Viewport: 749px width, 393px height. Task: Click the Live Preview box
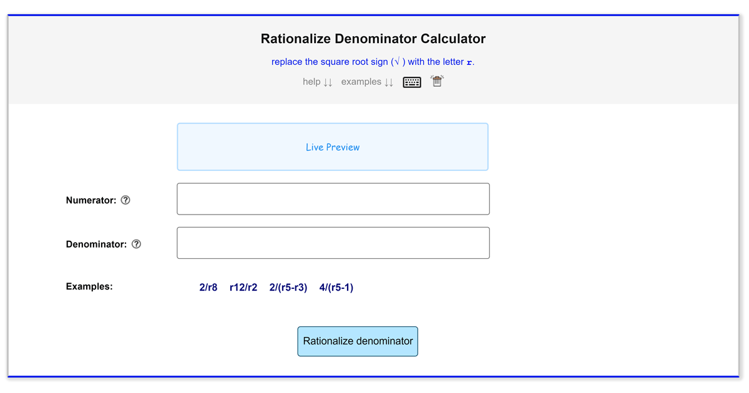click(x=333, y=147)
